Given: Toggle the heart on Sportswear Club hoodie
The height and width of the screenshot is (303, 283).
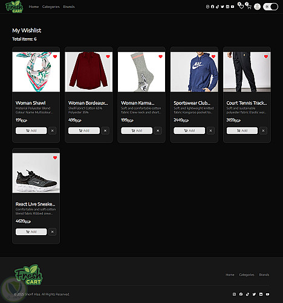Looking at the screenshot, I should (x=213, y=56).
